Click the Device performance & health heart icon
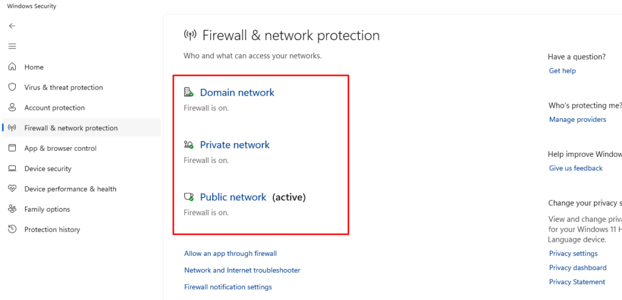The width and height of the screenshot is (622, 300). click(x=12, y=189)
